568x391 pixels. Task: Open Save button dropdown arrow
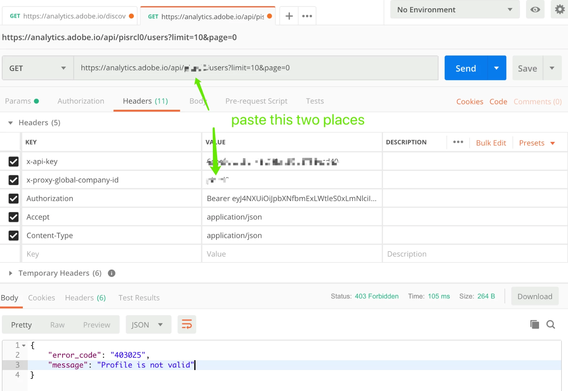[x=552, y=68]
